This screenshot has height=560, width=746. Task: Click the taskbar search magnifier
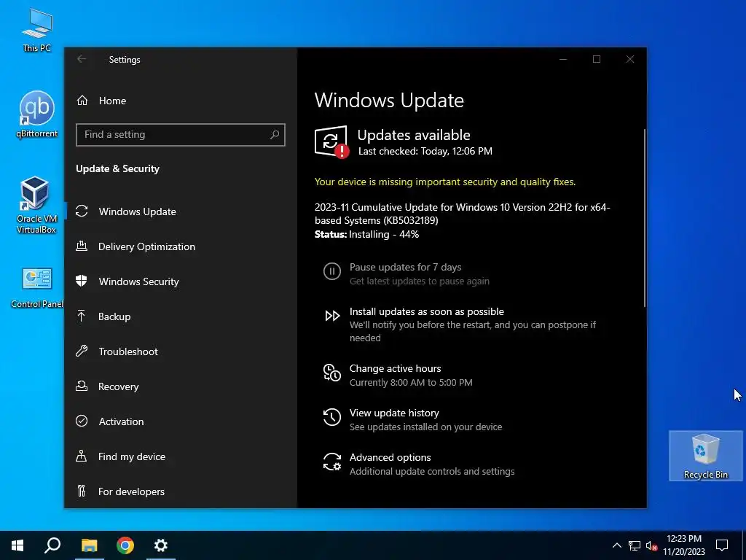pos(52,545)
